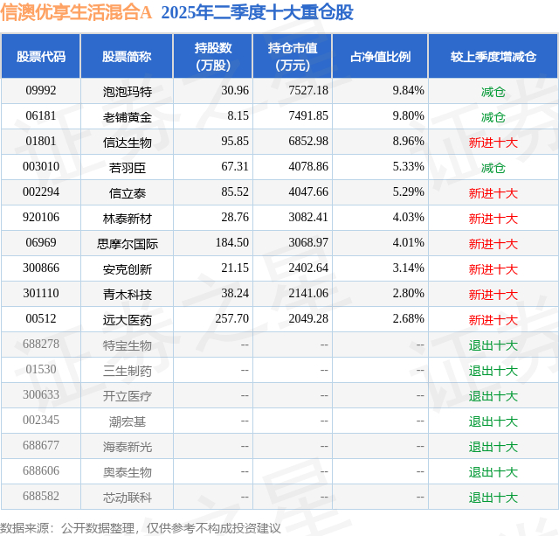
Task: Click stock code 09992
Action: 41,90
